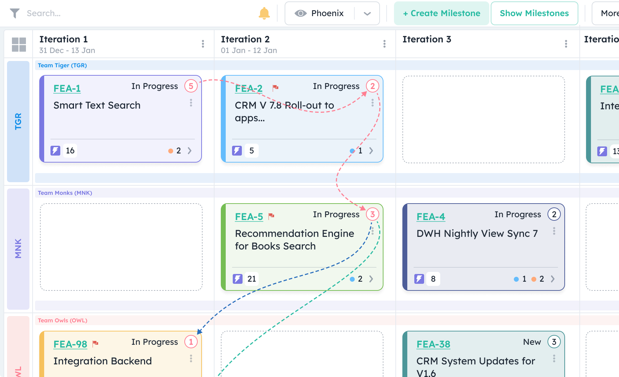The image size is (619, 377).
Task: Click Show Milestones button
Action: (534, 13)
